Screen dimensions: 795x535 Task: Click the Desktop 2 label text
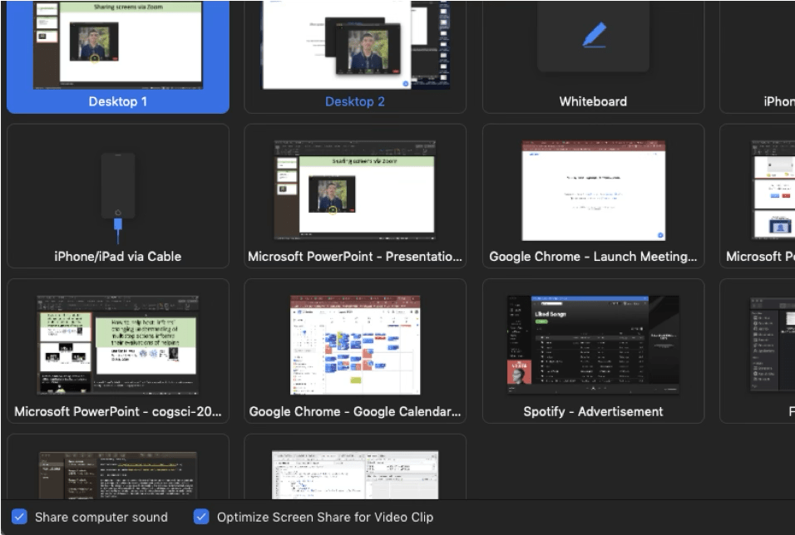(x=355, y=101)
